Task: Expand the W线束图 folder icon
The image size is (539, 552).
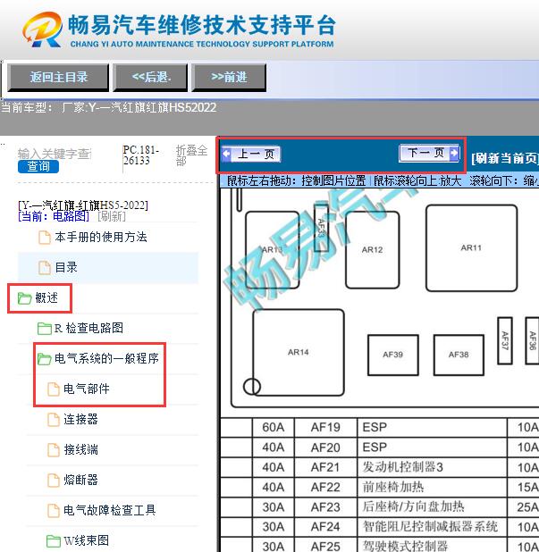Action: 54,541
